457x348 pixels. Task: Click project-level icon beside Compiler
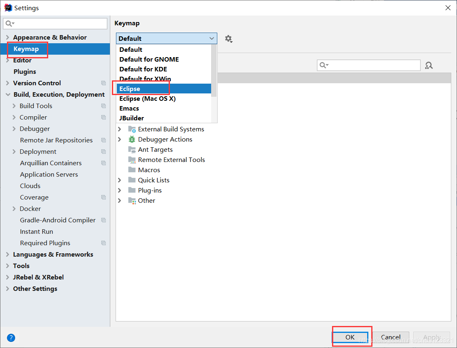[103, 117]
